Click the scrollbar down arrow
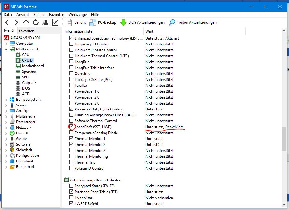The width and height of the screenshot is (289, 210). [x=284, y=204]
